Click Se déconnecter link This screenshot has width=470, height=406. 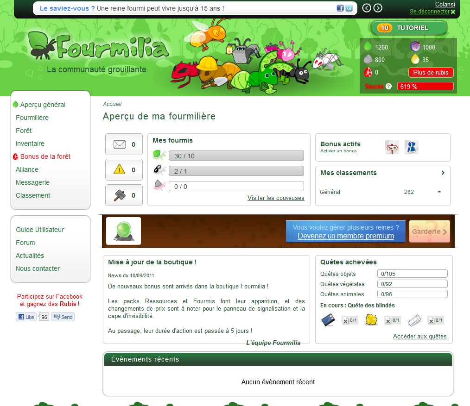[430, 12]
